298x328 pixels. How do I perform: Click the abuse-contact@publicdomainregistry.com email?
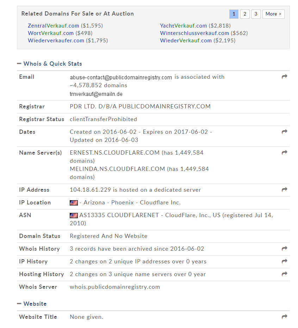point(121,77)
